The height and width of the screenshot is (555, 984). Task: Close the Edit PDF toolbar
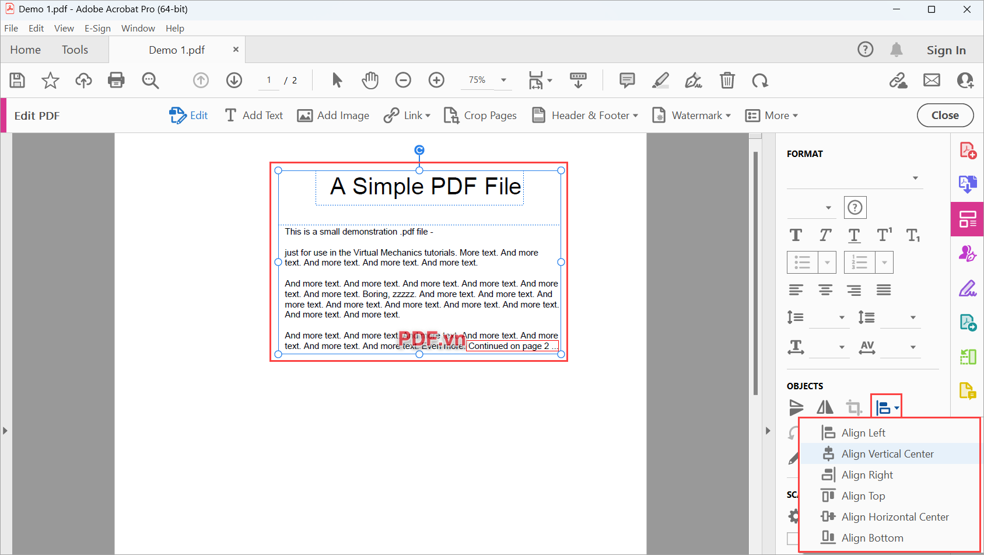945,116
